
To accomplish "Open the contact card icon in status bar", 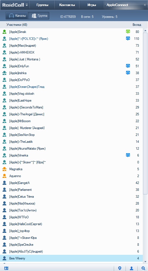I will pos(6,268).
